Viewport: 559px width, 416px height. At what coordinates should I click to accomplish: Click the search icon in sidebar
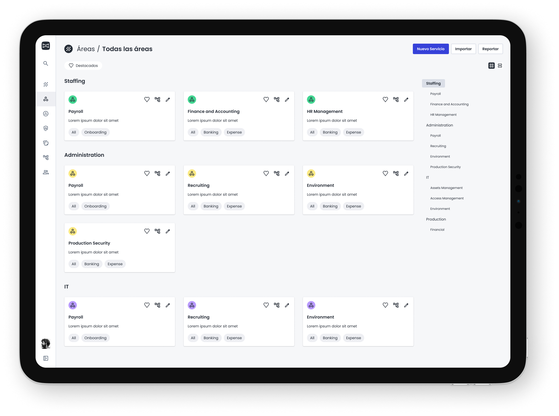46,63
